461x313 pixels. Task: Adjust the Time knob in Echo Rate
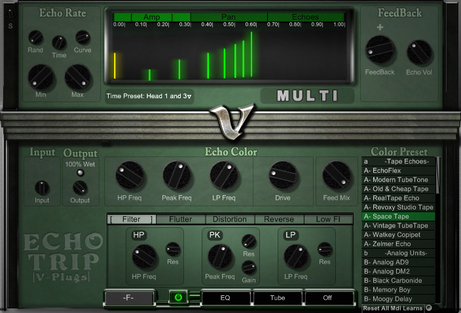tap(59, 43)
